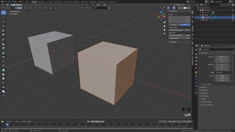
Task: Activate the Shrink/Fatten tool
Action: point(3,87)
